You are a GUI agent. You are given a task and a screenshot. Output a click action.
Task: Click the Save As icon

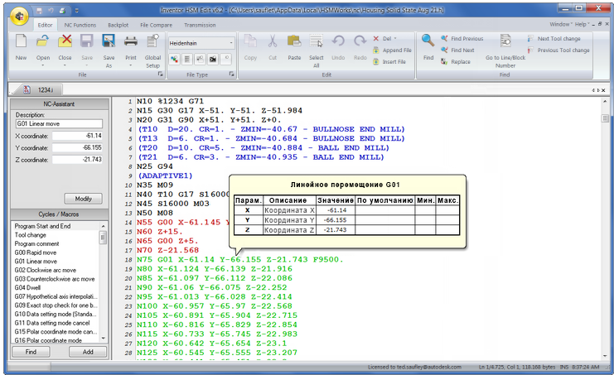tap(109, 41)
